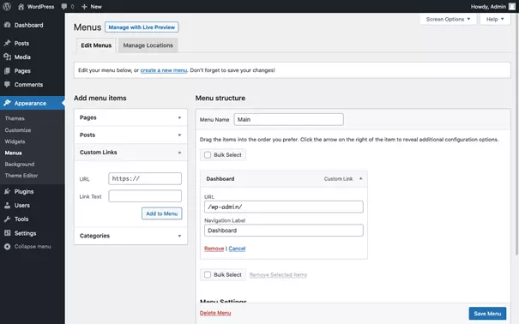This screenshot has height=324, width=519.
Task: Collapse the Custom Links accordion section
Action: click(130, 153)
